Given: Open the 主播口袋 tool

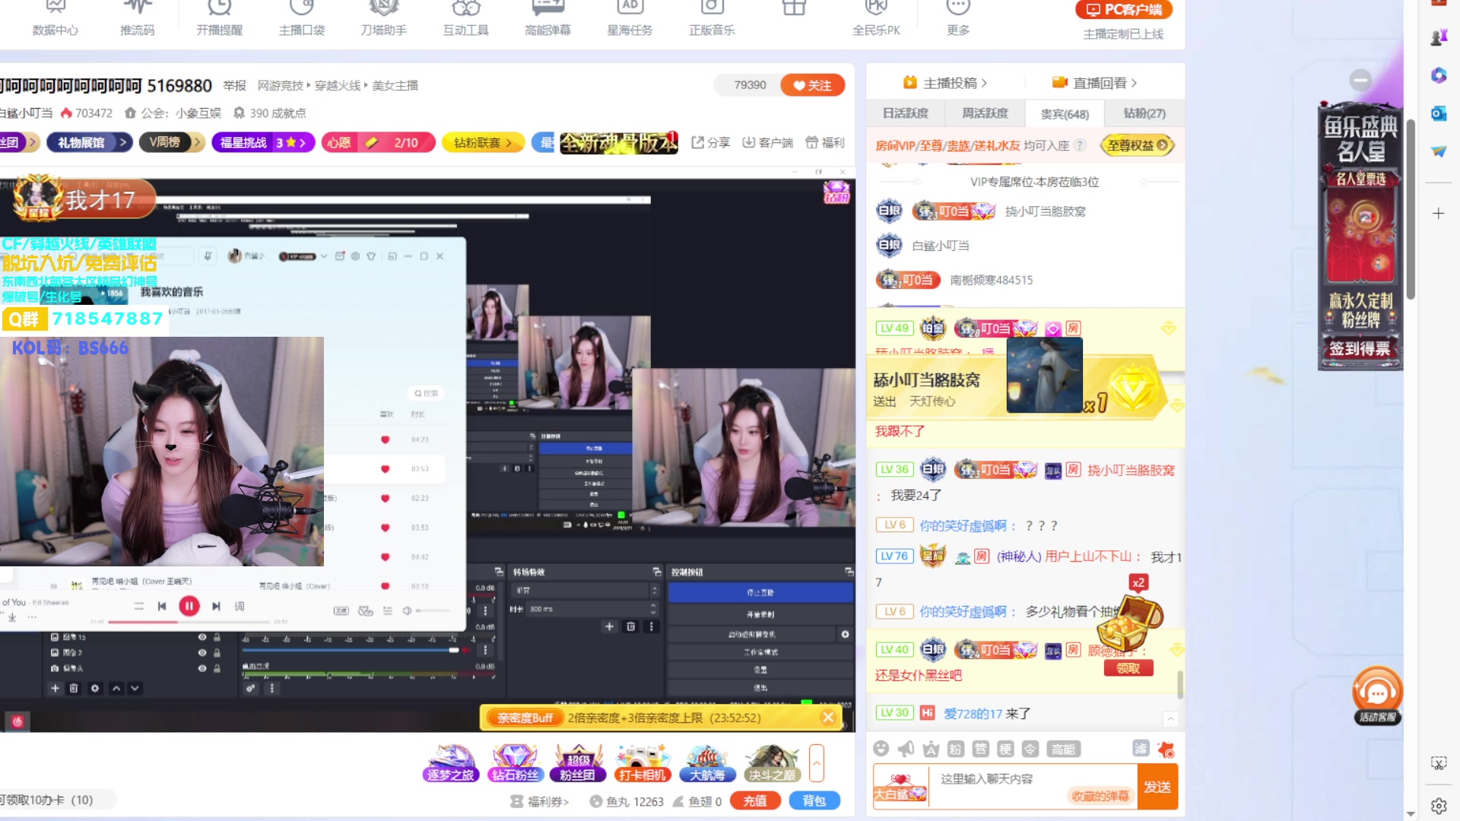Looking at the screenshot, I should pos(301,19).
